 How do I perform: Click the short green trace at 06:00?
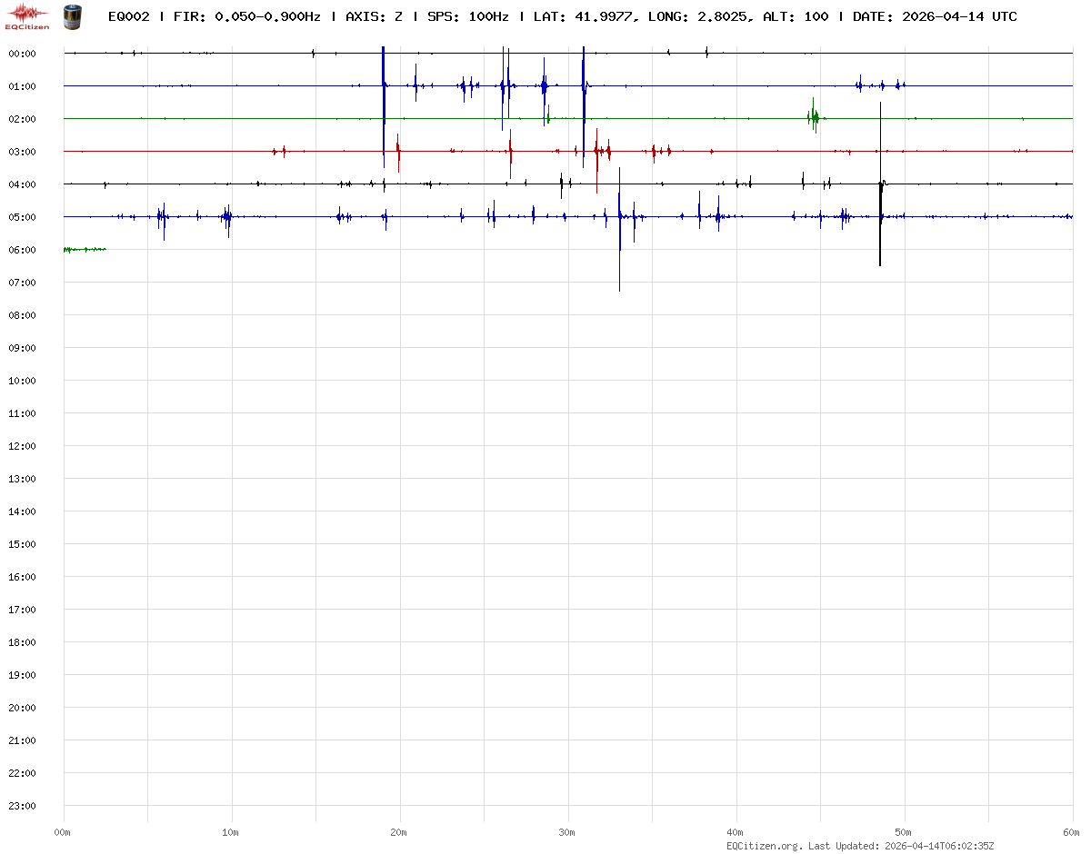coord(85,249)
